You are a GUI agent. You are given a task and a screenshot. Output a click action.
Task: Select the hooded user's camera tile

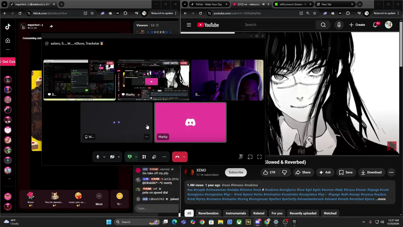coord(227,80)
